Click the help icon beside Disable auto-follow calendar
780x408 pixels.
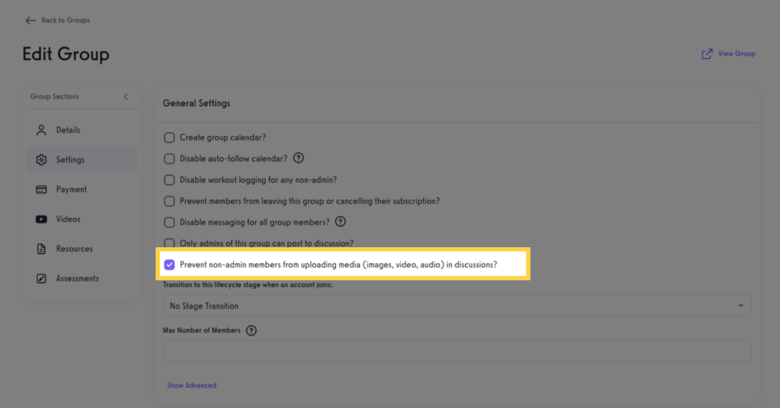pos(298,157)
